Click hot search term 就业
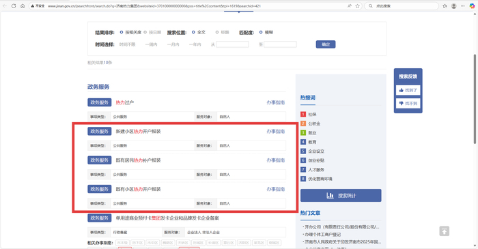478x249 pixels. click(312, 133)
